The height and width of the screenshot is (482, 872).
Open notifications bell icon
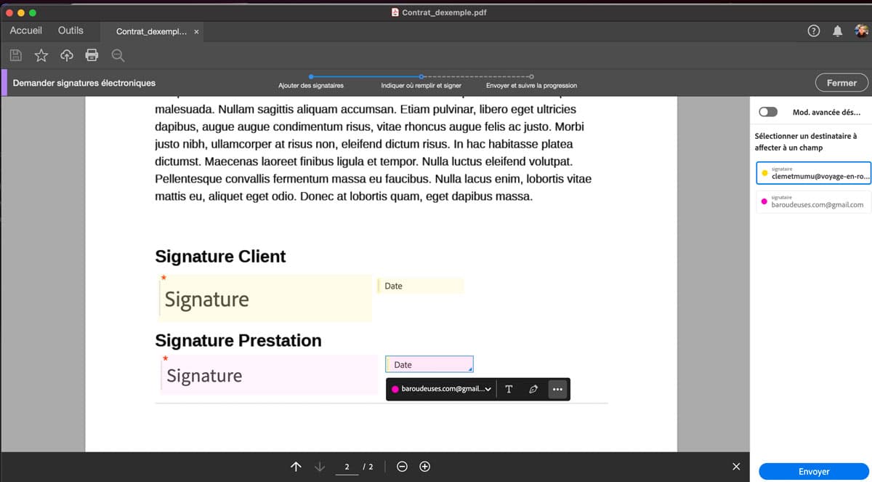(x=838, y=31)
